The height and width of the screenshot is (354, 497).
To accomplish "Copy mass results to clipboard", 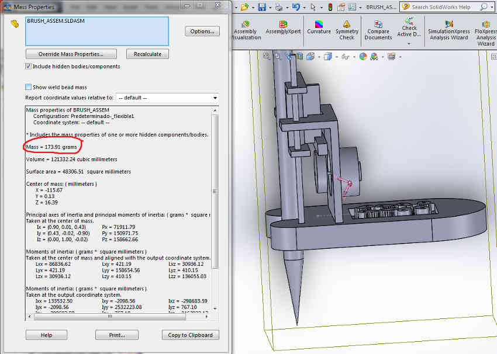I will (x=191, y=335).
